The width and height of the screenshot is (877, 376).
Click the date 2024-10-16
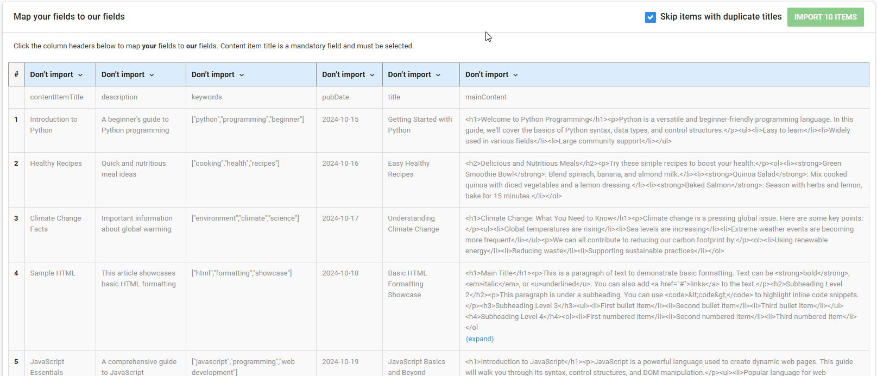tap(340, 164)
